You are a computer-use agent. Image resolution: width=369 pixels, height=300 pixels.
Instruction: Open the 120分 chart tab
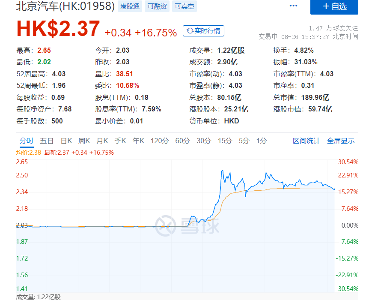(160, 141)
